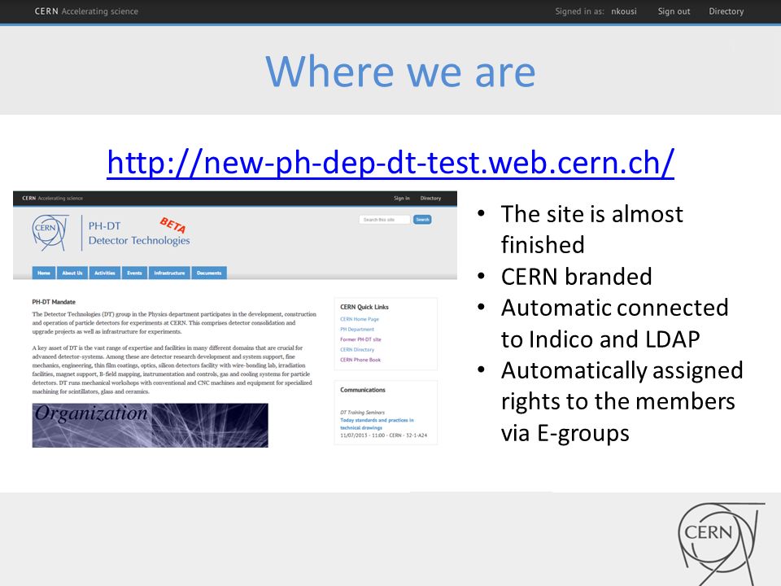Viewport: 781px width, 586px height.
Task: Select the Home tab in site navigation
Action: (44, 273)
